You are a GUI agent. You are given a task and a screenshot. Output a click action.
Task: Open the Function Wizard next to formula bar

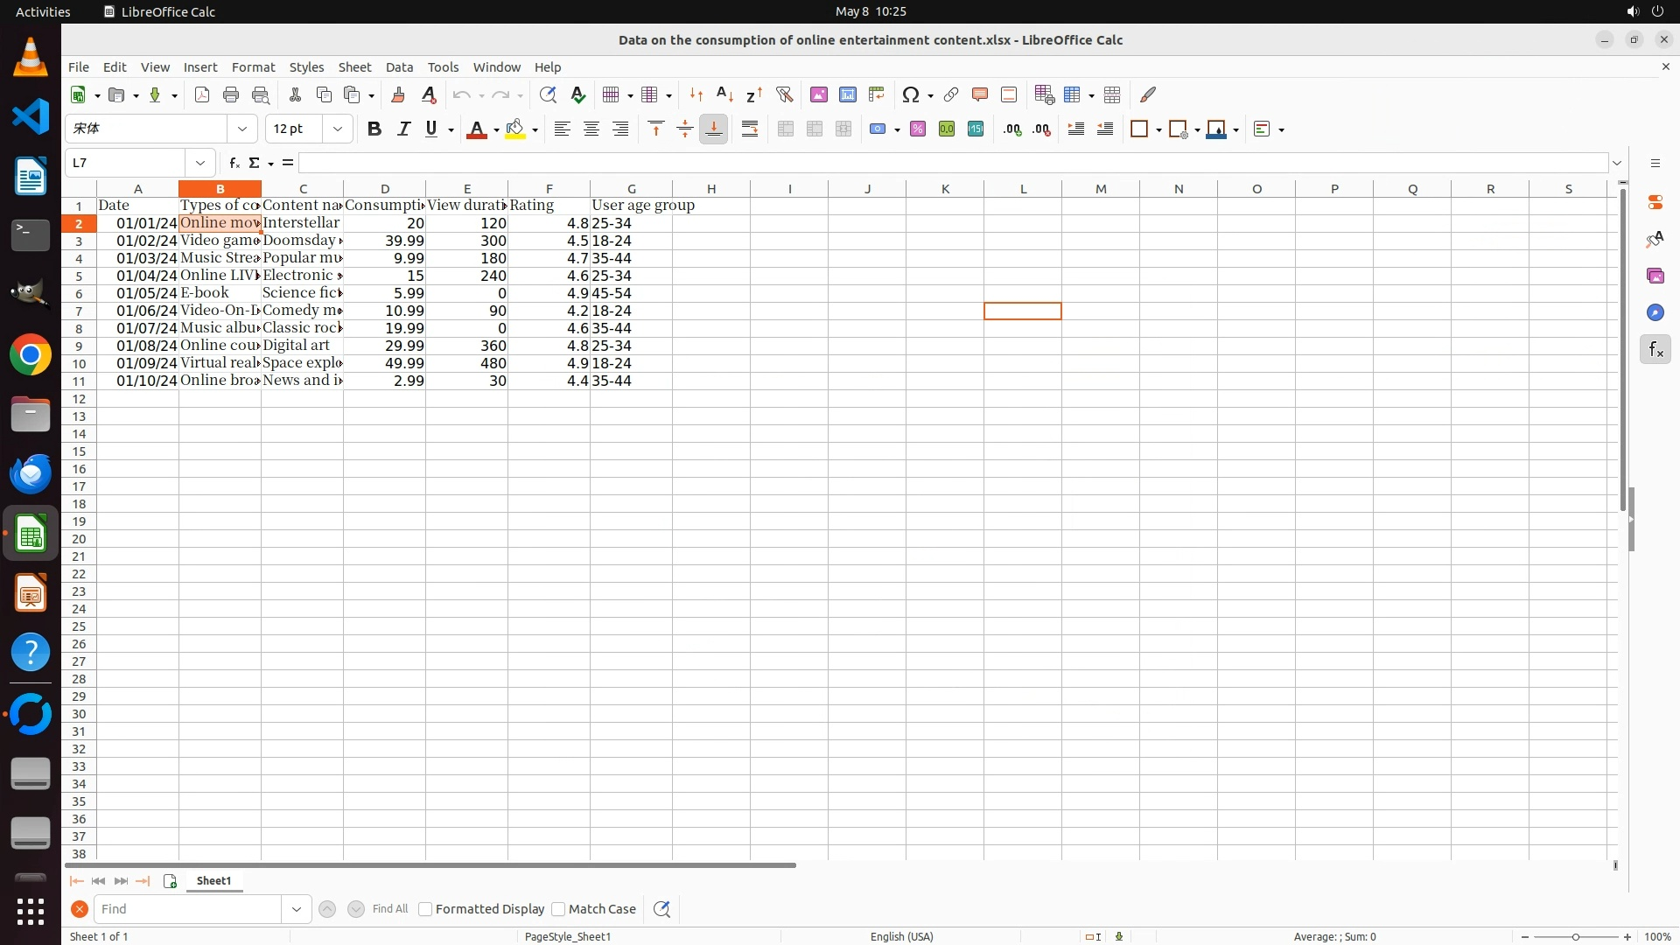coord(234,163)
